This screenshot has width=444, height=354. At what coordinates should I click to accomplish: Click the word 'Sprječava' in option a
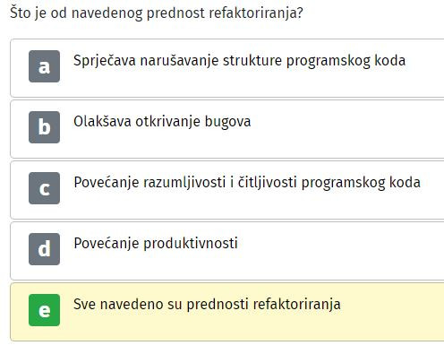click(105, 61)
